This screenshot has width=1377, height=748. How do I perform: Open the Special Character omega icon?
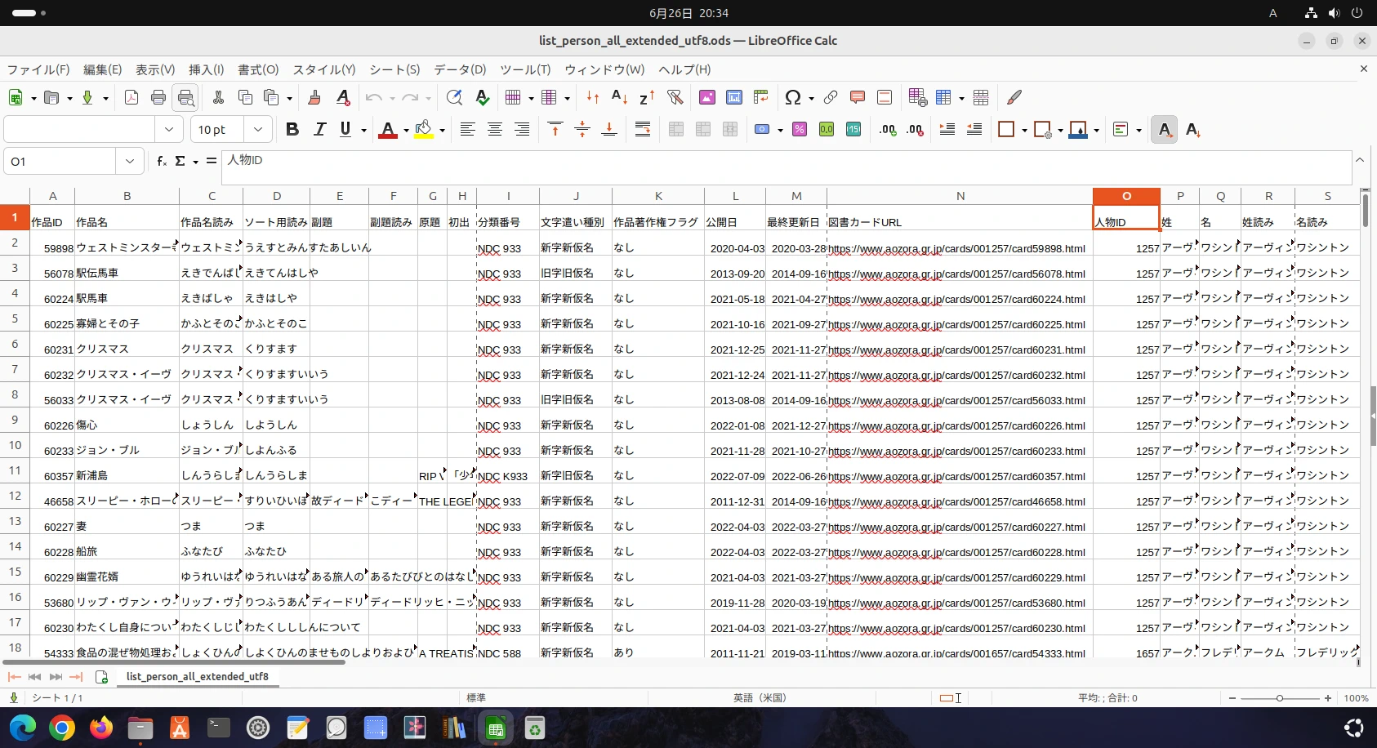pyautogui.click(x=791, y=98)
